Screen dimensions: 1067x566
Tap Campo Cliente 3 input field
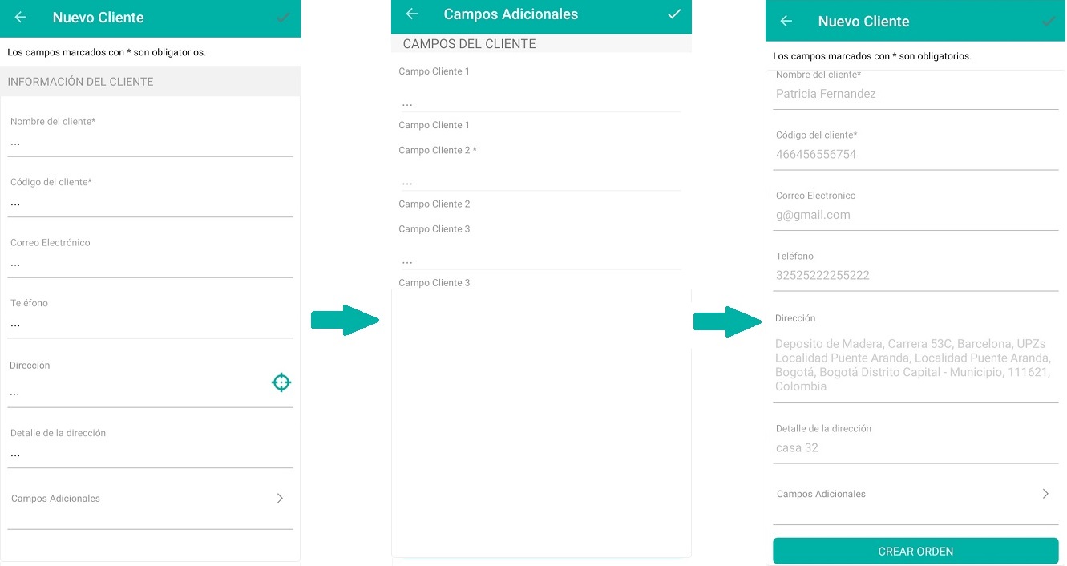click(x=539, y=261)
